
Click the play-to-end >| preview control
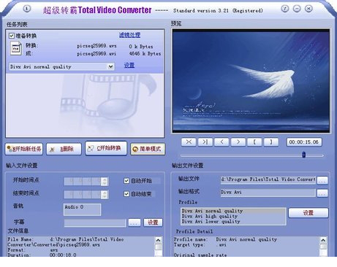point(205,142)
